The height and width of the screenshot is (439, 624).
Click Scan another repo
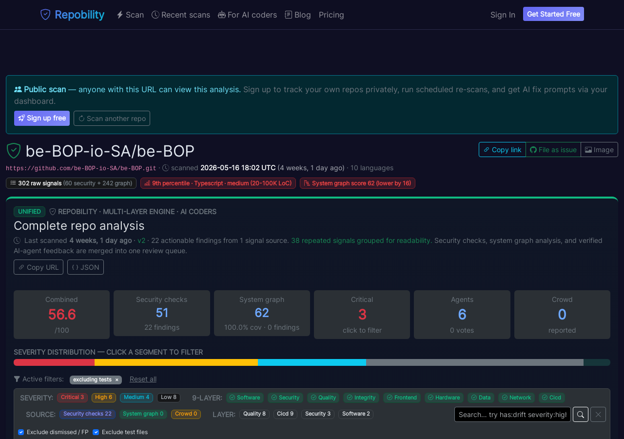(x=112, y=118)
